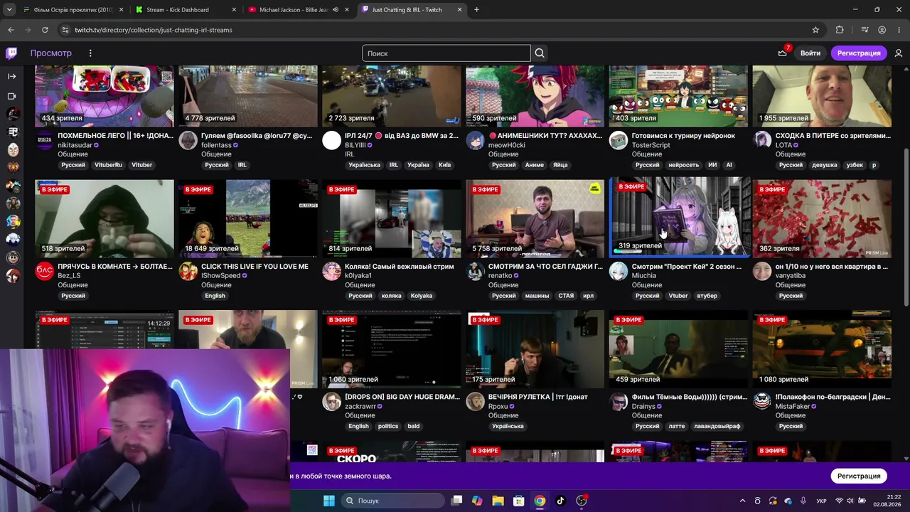Open nikitasudar channel avatar
910x512 pixels.
(44, 140)
